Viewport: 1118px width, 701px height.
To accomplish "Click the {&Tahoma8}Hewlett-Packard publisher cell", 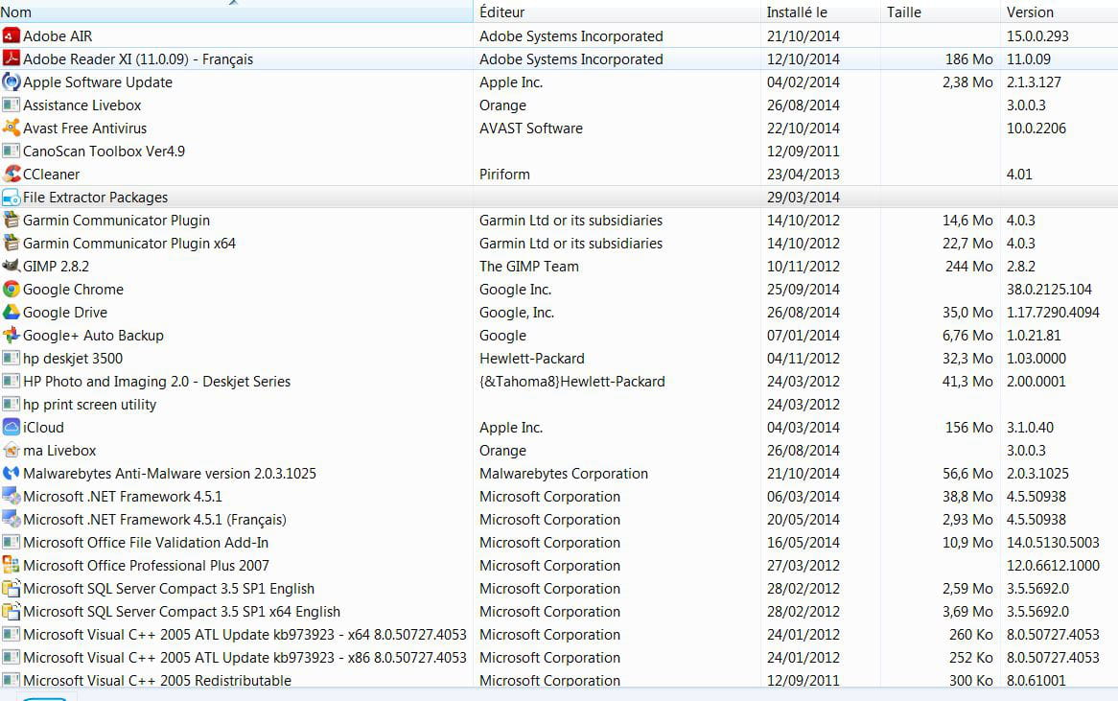I will point(572,382).
